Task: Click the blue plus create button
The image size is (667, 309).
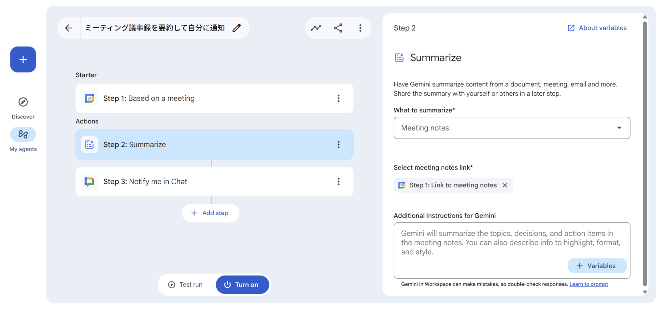Action: (23, 60)
